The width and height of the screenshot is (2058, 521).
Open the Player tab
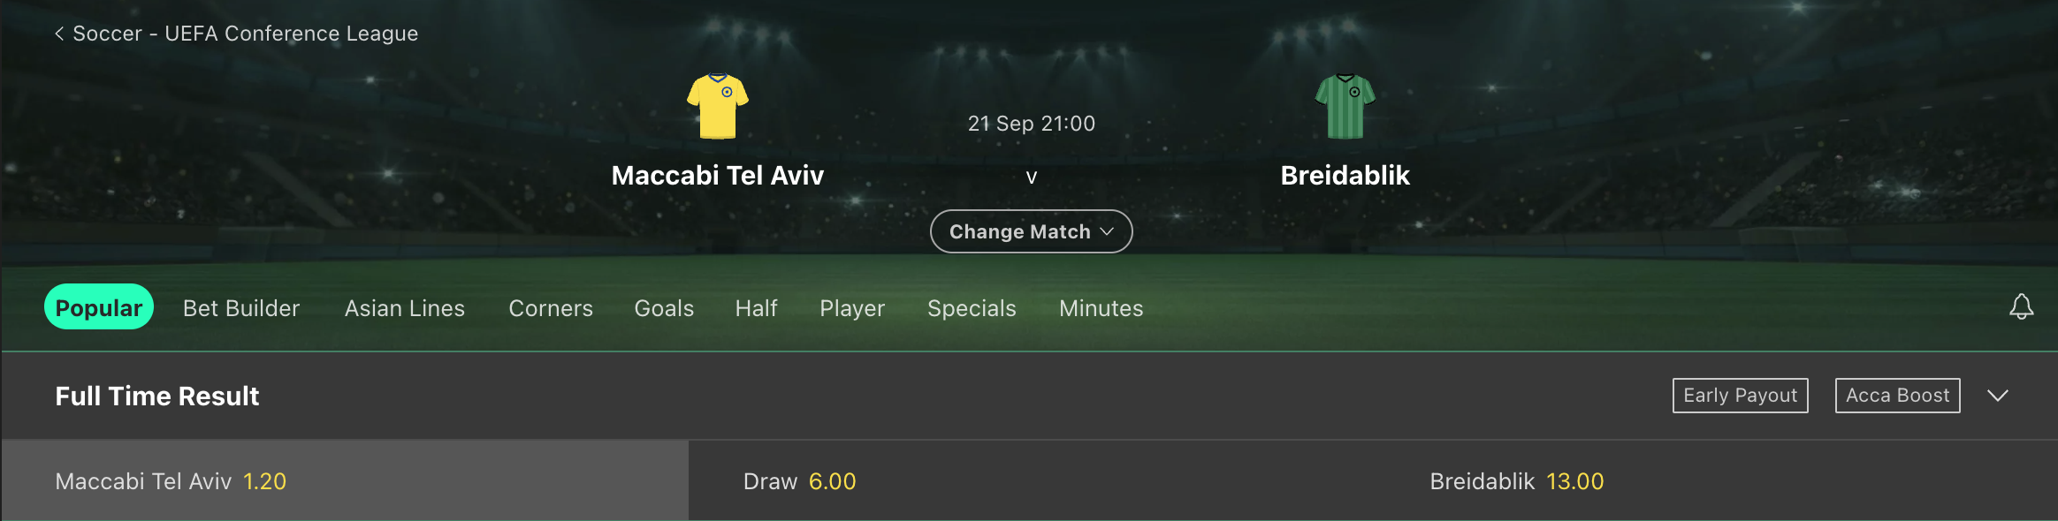point(852,308)
